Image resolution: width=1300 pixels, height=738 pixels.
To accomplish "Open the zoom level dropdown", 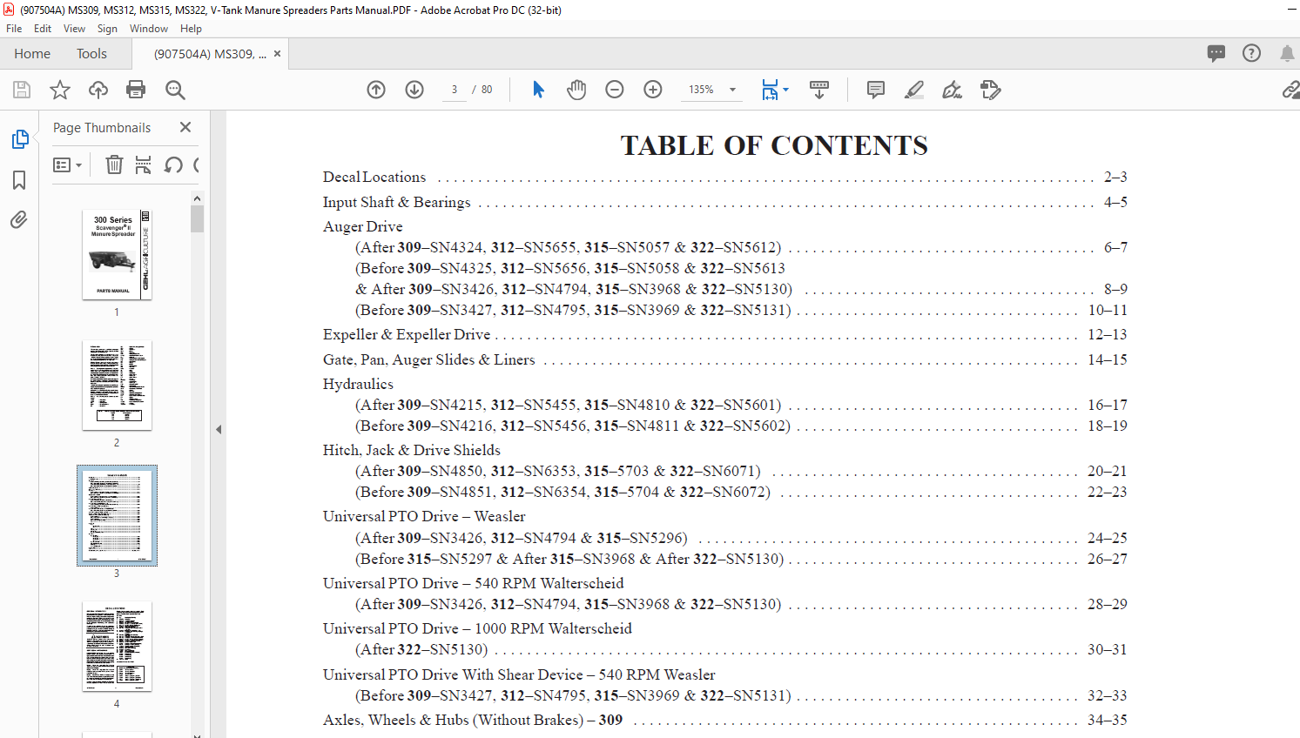I will tap(733, 90).
